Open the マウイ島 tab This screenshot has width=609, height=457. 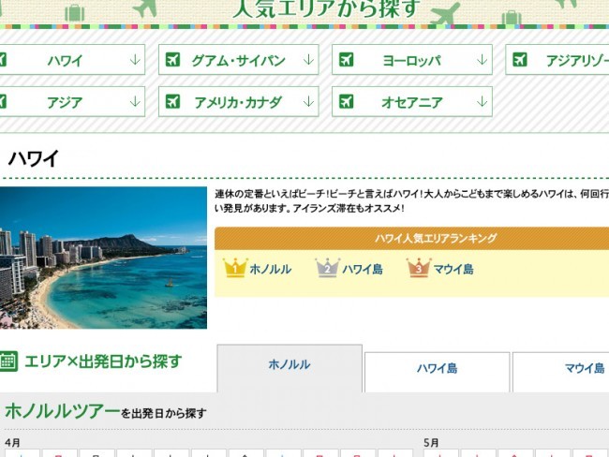pyautogui.click(x=583, y=369)
